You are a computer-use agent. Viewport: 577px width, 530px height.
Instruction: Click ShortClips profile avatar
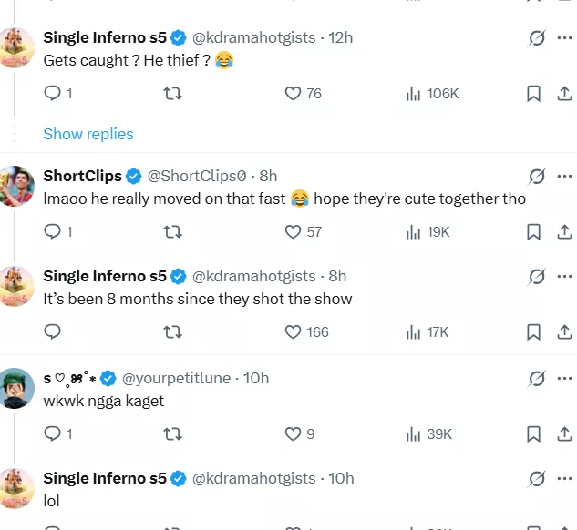(17, 186)
